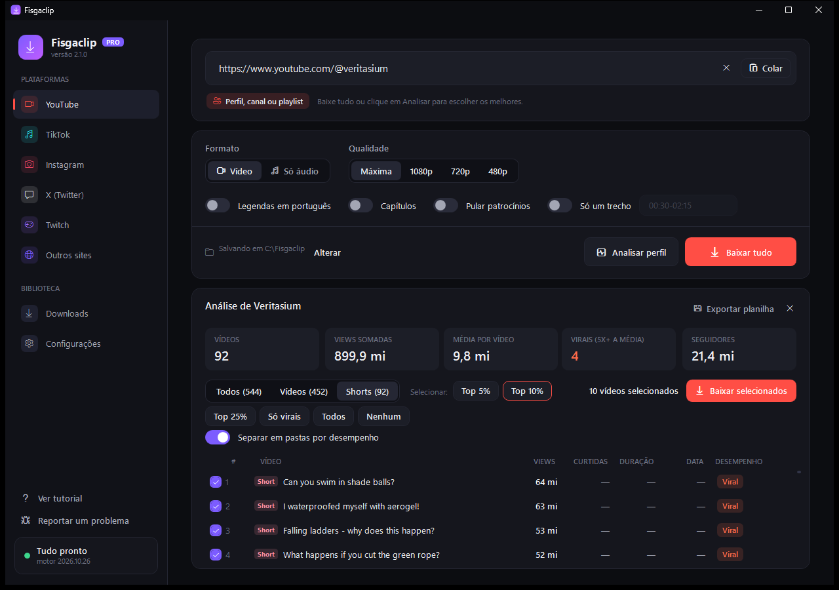This screenshot has width=839, height=590.
Task: Click the Instagram camera icon
Action: (29, 165)
